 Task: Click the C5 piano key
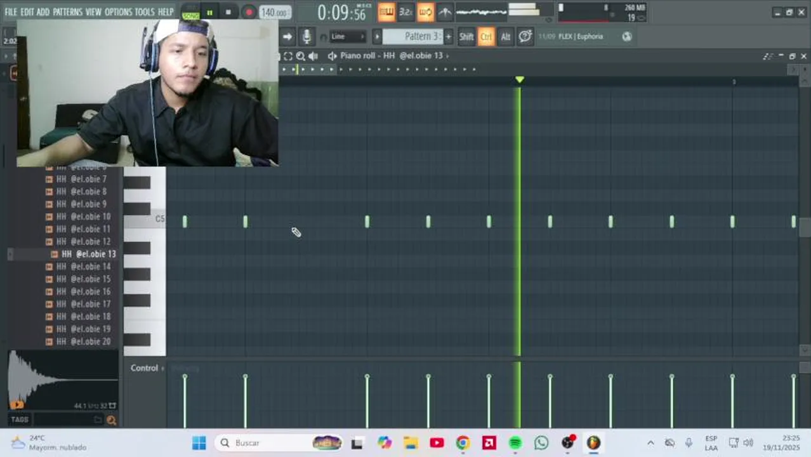145,220
